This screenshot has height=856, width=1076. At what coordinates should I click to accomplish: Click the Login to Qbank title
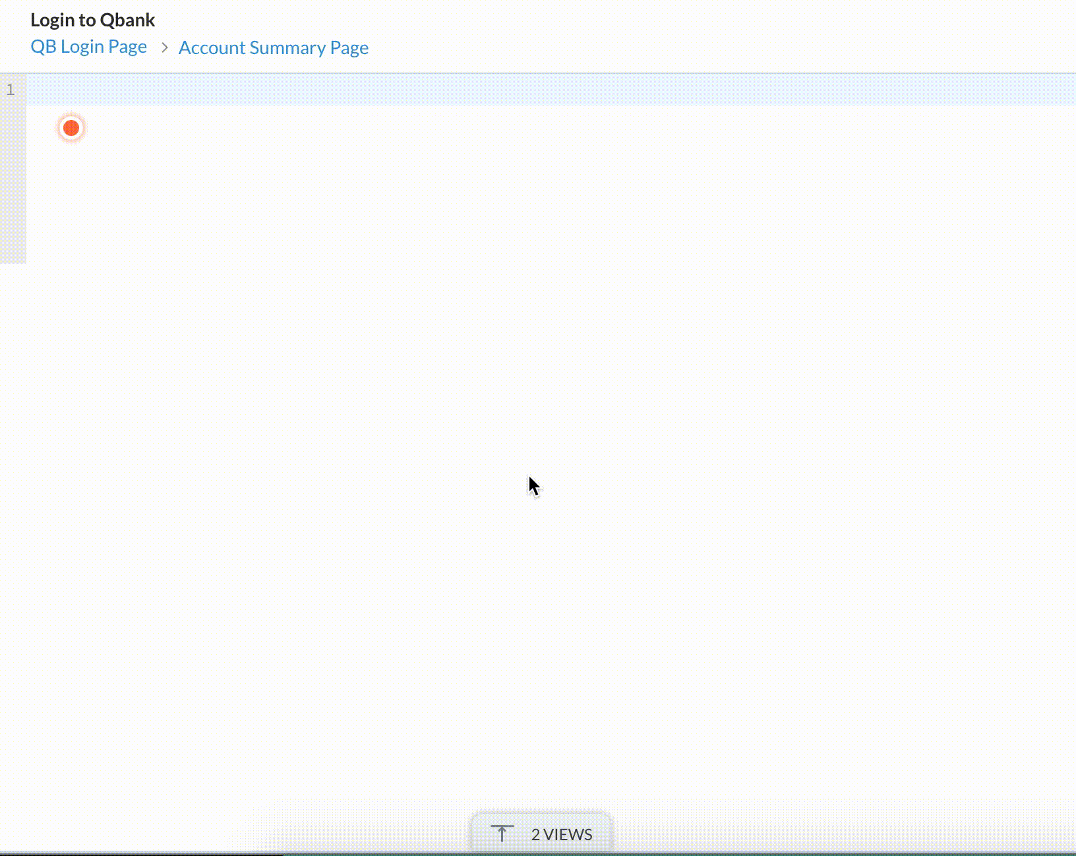point(92,20)
